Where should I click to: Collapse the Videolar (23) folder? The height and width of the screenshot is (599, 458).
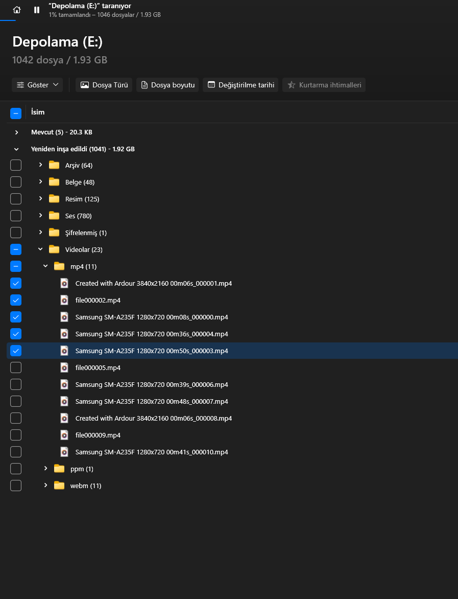[40, 249]
